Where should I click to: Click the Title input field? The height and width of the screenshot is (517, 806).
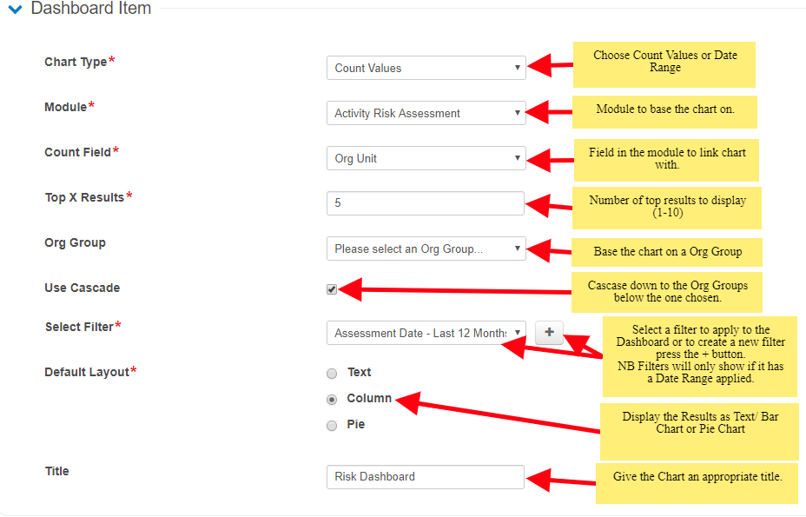click(x=426, y=476)
